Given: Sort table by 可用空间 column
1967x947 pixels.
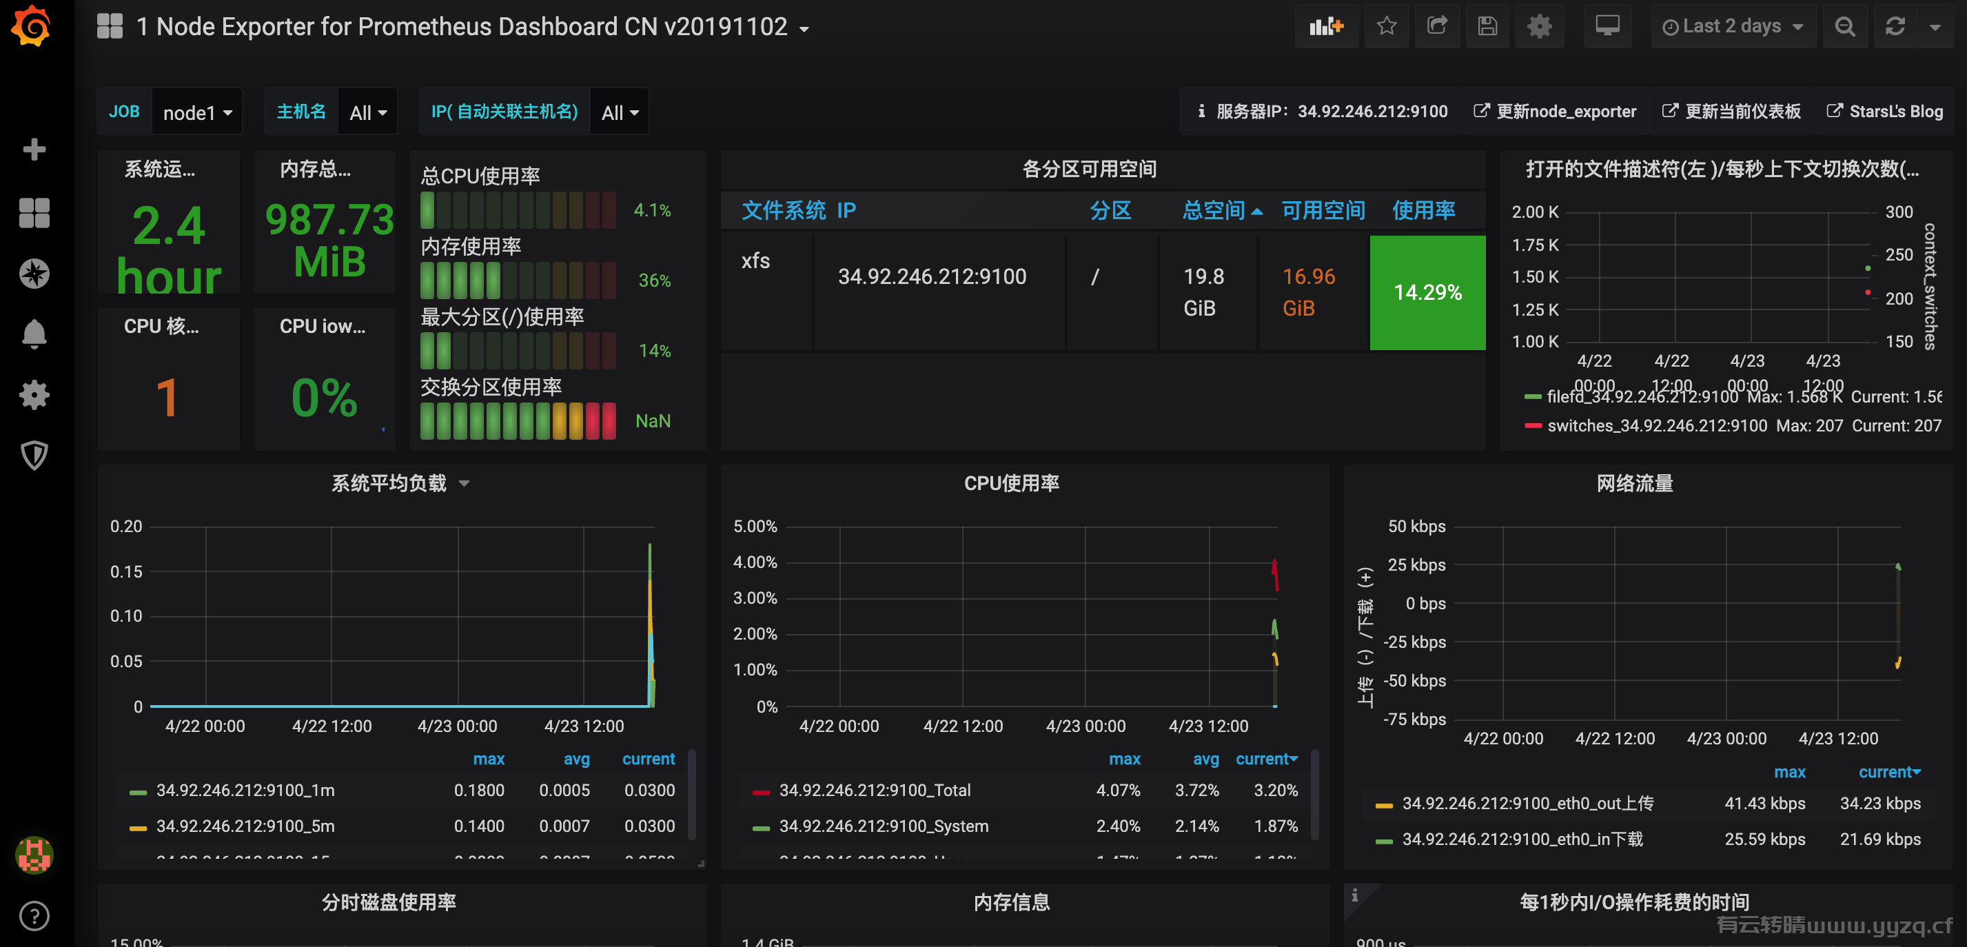Looking at the screenshot, I should (1323, 210).
